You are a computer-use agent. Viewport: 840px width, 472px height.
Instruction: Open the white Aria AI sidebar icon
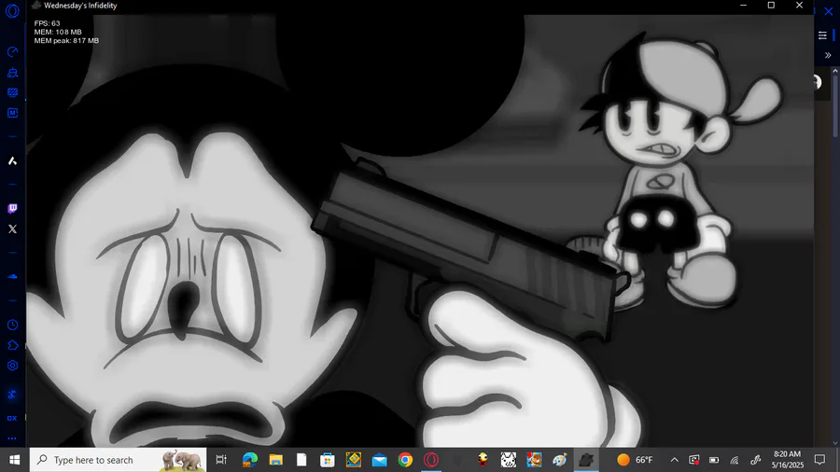coord(12,161)
